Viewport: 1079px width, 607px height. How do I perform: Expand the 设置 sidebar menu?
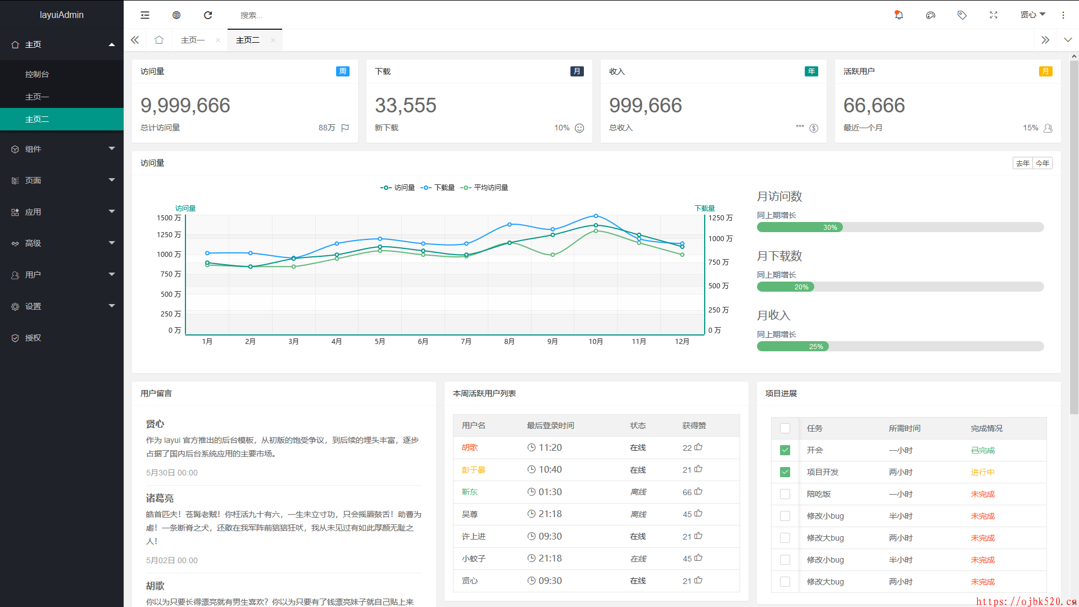[x=62, y=306]
